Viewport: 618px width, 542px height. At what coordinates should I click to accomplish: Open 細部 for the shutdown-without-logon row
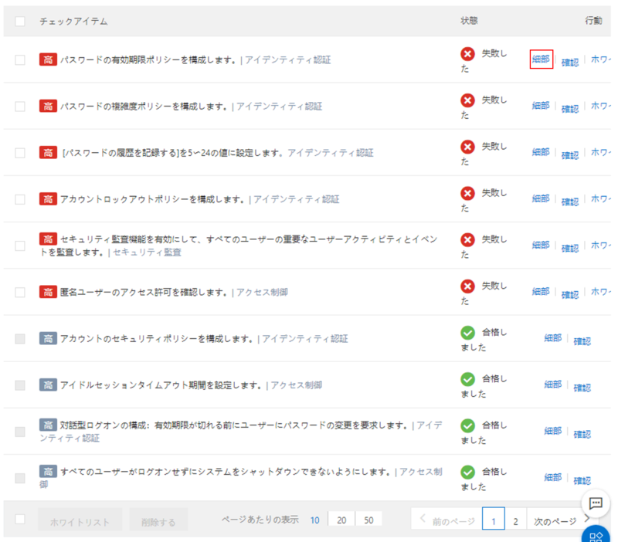[x=553, y=477]
